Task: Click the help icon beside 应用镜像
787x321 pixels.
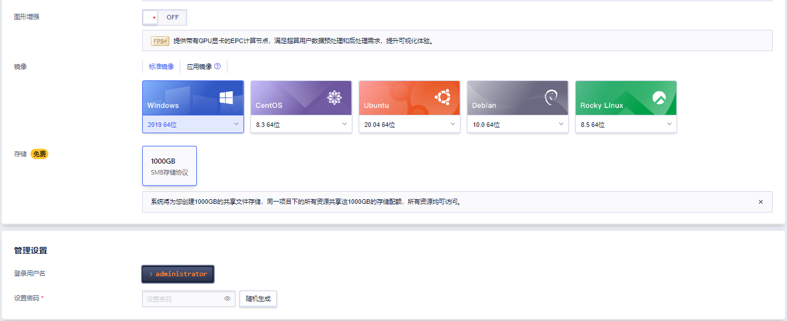Action: [218, 66]
